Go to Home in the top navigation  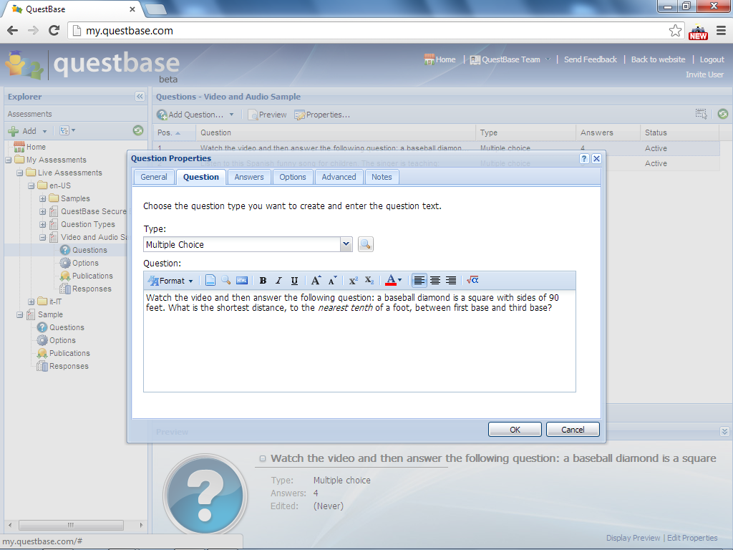point(440,59)
